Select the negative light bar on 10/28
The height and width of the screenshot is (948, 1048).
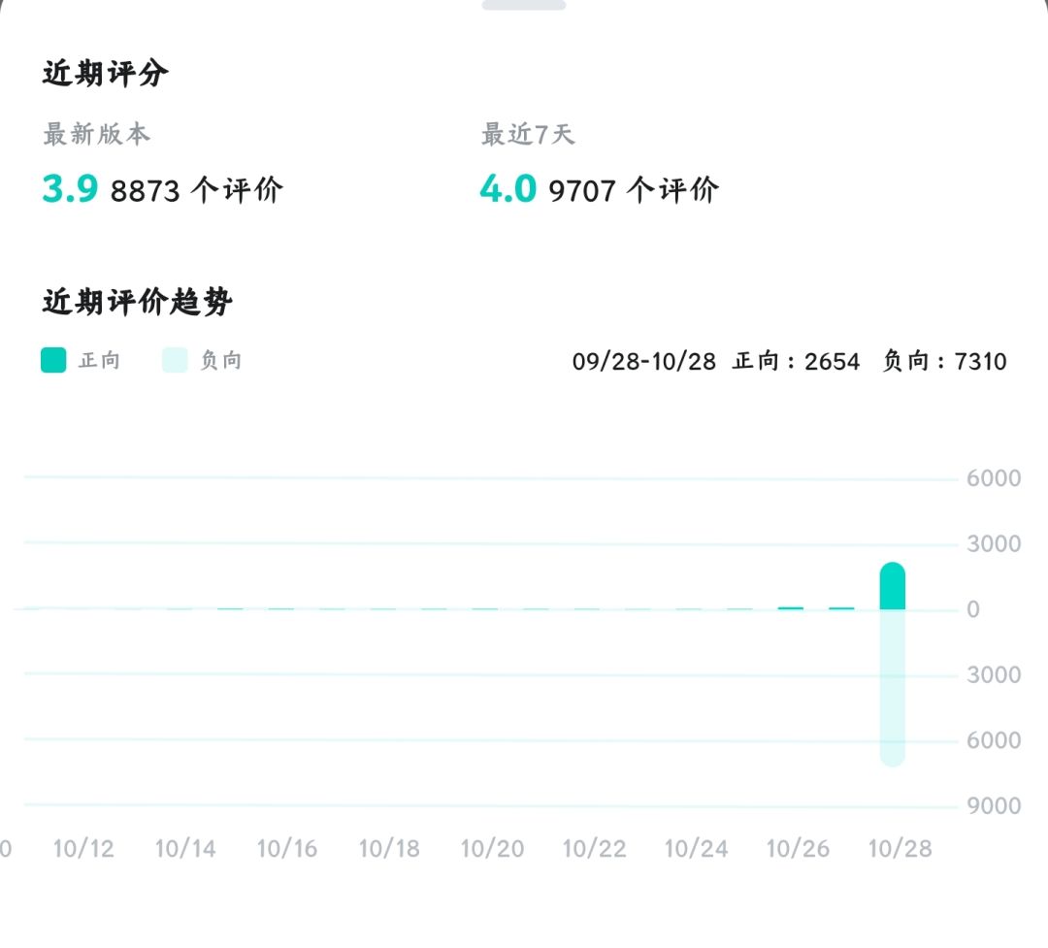pos(893,687)
